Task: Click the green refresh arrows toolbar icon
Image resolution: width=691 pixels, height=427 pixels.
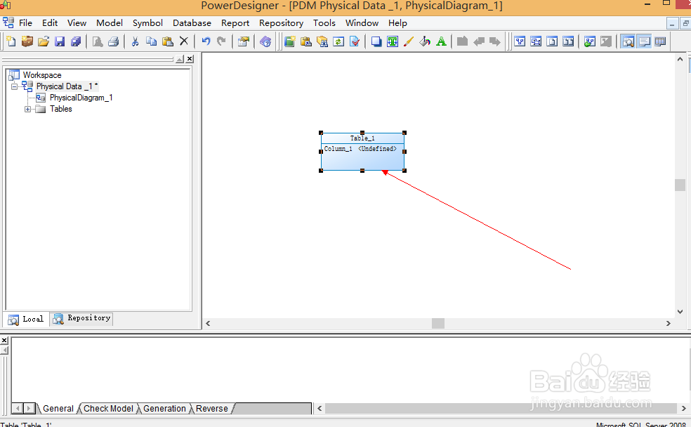Action: tap(338, 41)
